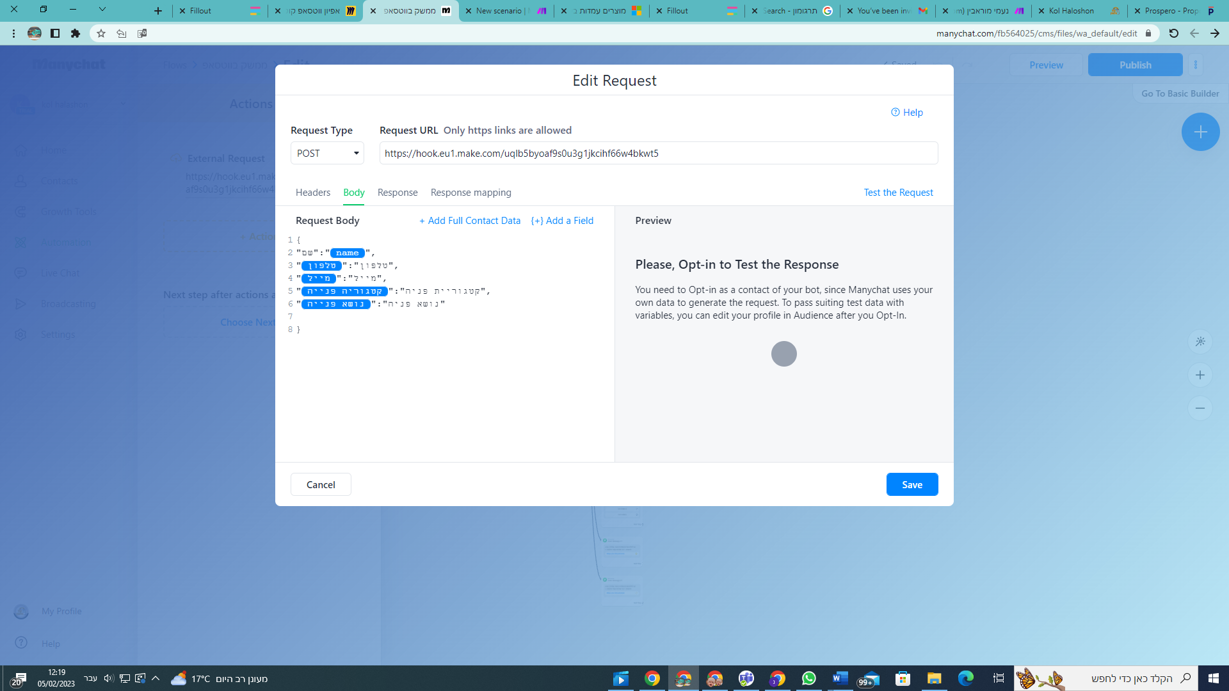Click browser reload icon
Viewport: 1229px width, 691px height.
coord(1173,33)
